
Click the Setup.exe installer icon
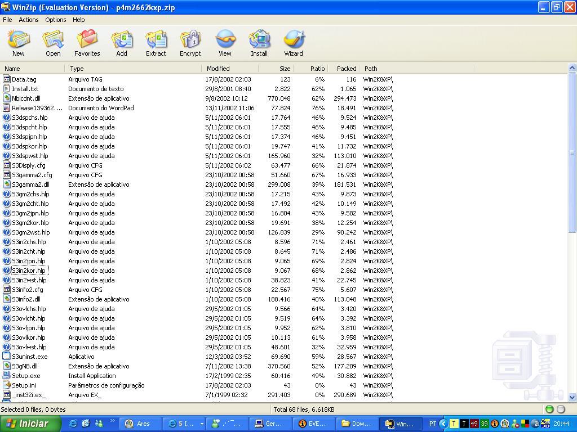click(x=7, y=375)
